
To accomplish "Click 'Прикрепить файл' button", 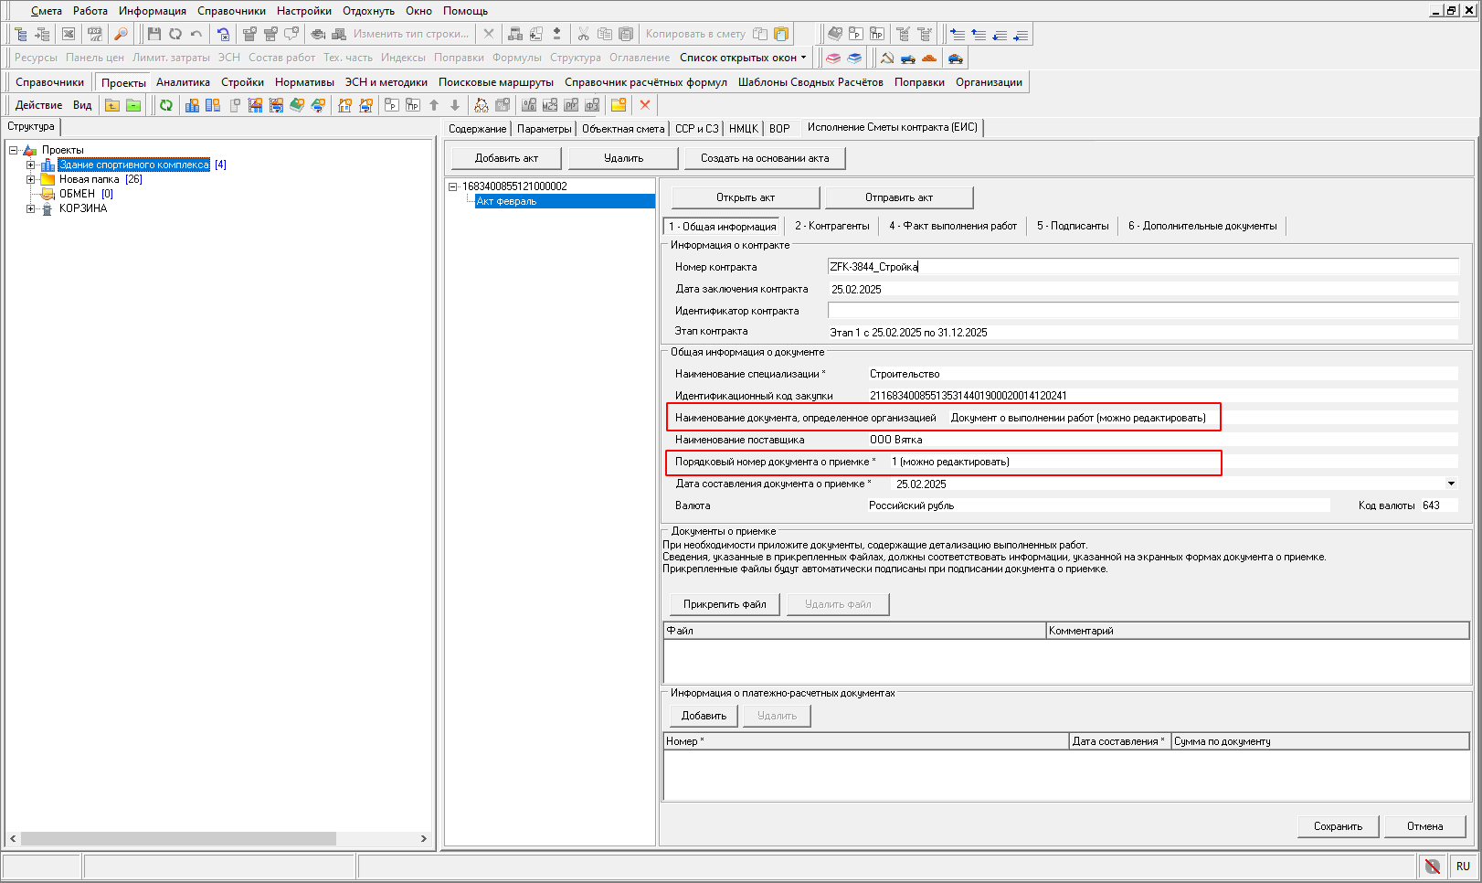I will pos(724,604).
